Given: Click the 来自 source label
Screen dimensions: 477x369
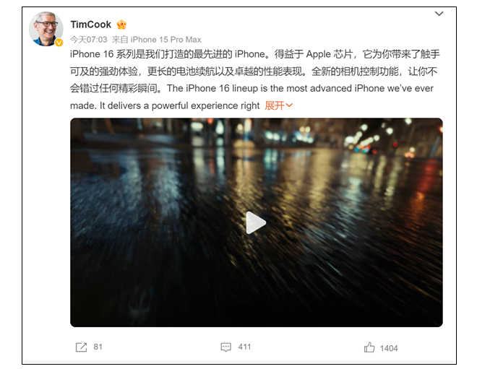Looking at the screenshot, I should [120, 40].
